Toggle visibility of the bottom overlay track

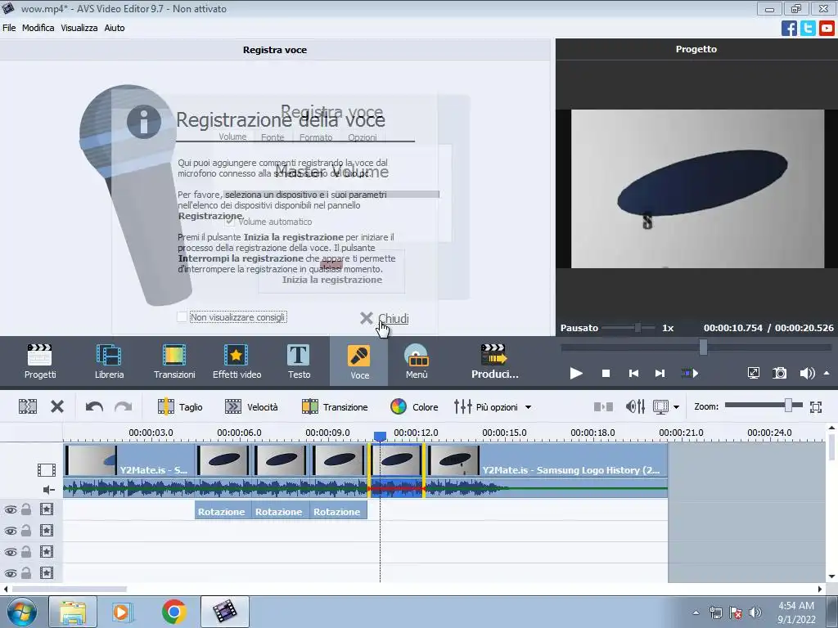click(x=10, y=573)
